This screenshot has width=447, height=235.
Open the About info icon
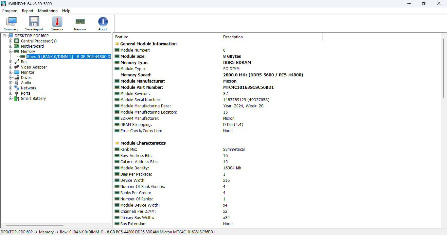point(103,22)
